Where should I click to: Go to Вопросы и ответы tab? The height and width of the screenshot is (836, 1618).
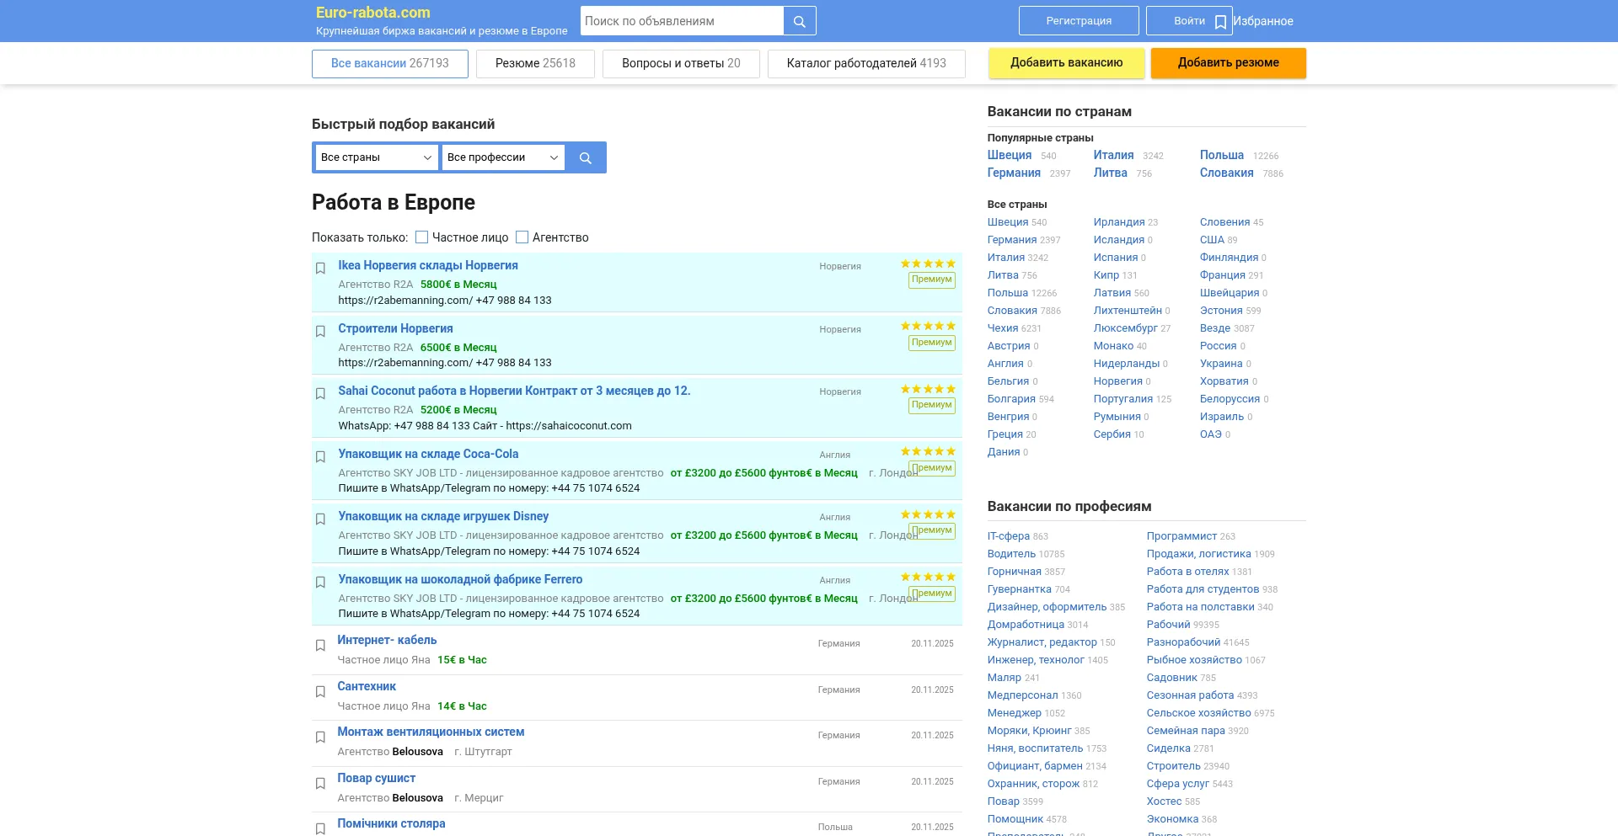point(681,64)
